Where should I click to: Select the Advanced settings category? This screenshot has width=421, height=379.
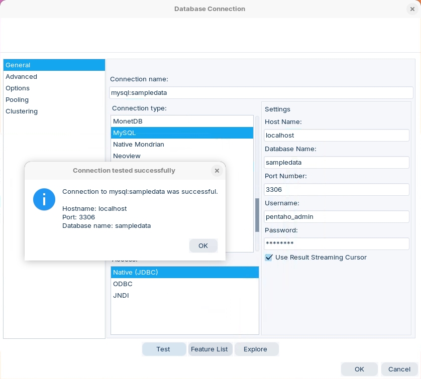(x=21, y=77)
